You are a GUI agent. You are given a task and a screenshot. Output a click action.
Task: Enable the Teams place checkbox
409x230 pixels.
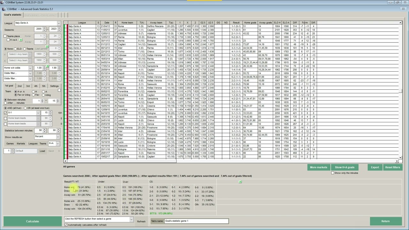5,36
